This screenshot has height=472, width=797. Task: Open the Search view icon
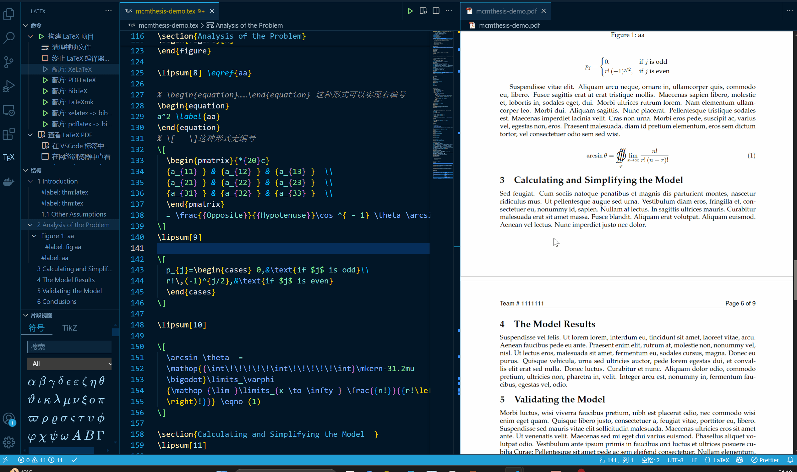click(x=9, y=37)
